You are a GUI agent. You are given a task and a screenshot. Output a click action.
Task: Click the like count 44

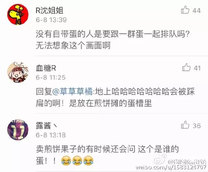[197, 10]
